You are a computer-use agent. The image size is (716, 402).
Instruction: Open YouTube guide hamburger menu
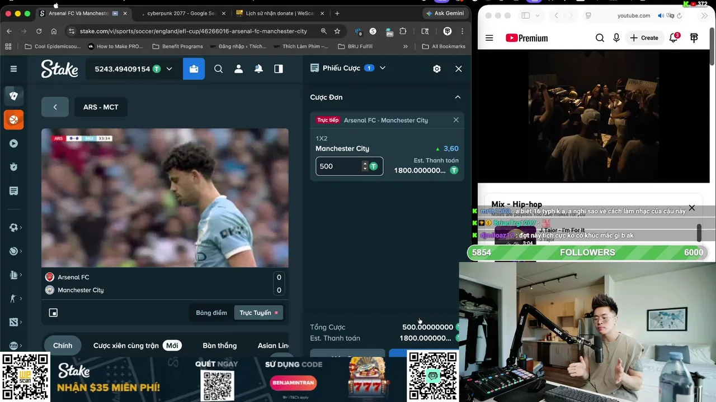pyautogui.click(x=489, y=38)
